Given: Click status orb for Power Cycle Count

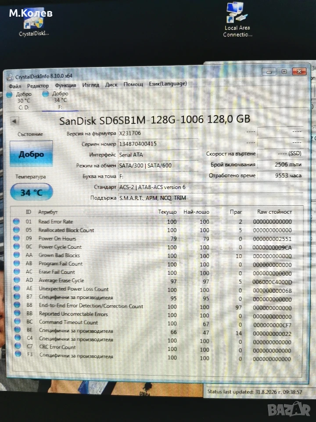Looking at the screenshot, I should pos(17,246).
